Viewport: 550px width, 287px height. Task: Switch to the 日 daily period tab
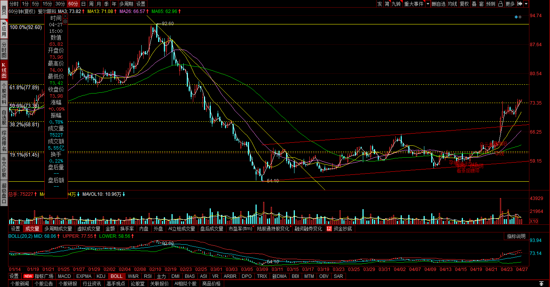(x=83, y=4)
